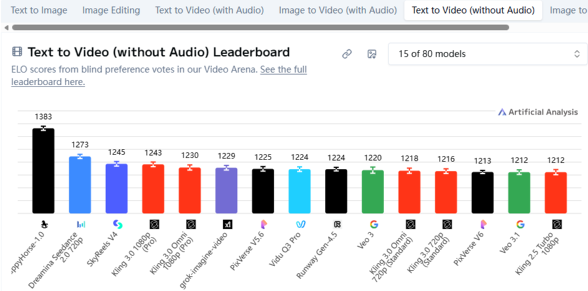
Task: Click the download chart image icon
Action: point(372,54)
